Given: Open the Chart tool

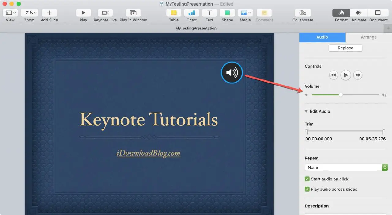Looking at the screenshot, I should click(x=191, y=13).
